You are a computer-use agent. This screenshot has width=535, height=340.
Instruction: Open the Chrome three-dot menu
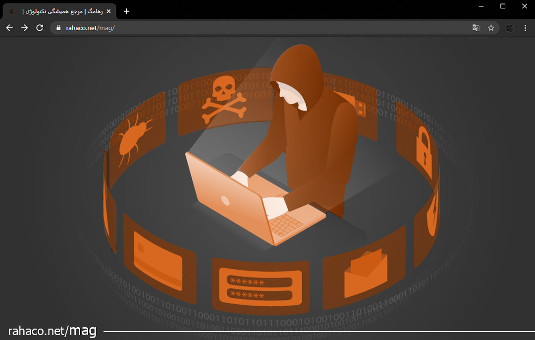(525, 28)
